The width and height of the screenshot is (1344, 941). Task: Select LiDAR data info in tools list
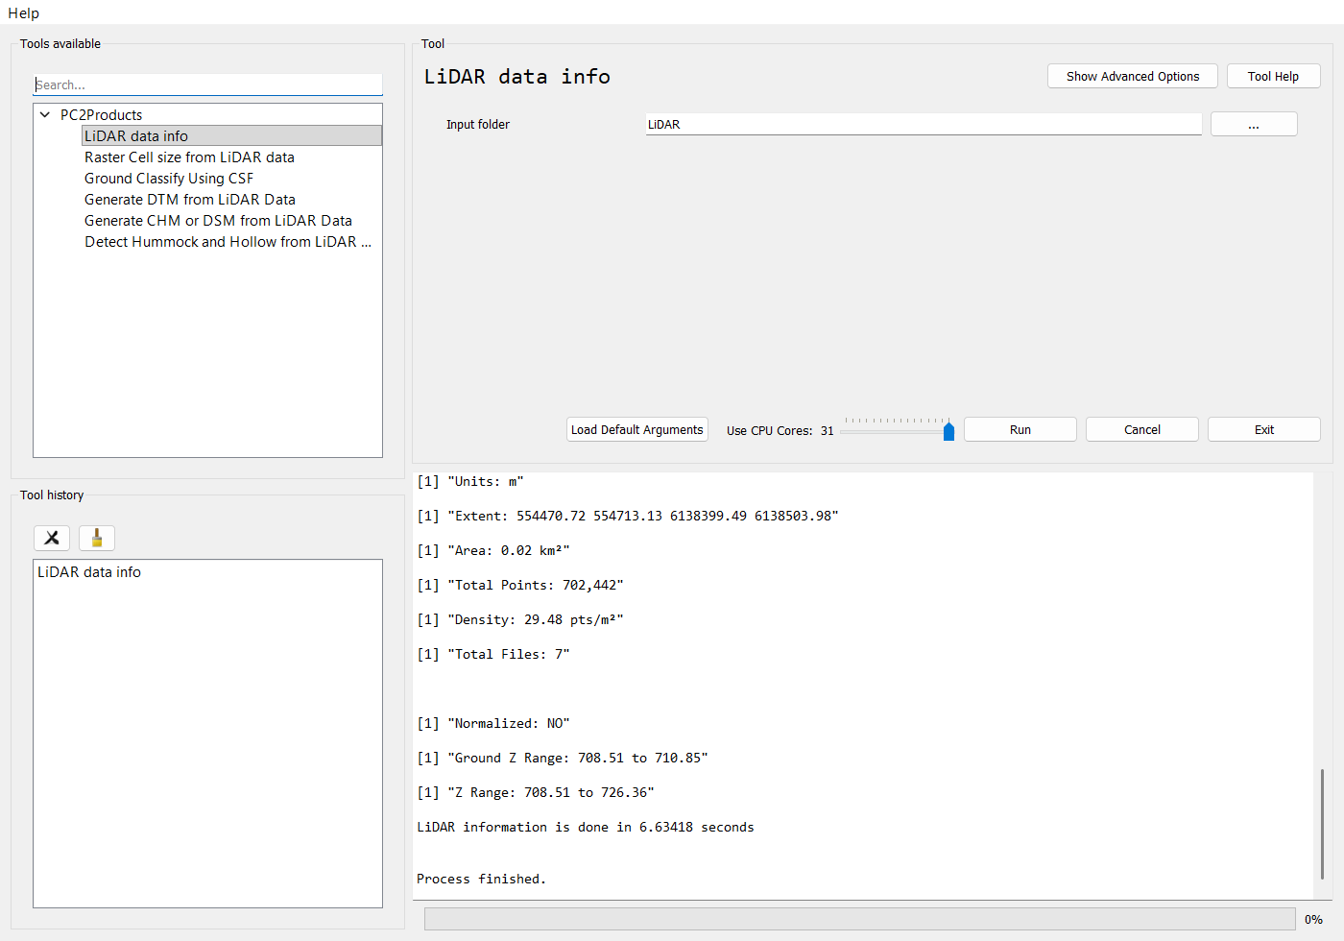click(x=231, y=135)
